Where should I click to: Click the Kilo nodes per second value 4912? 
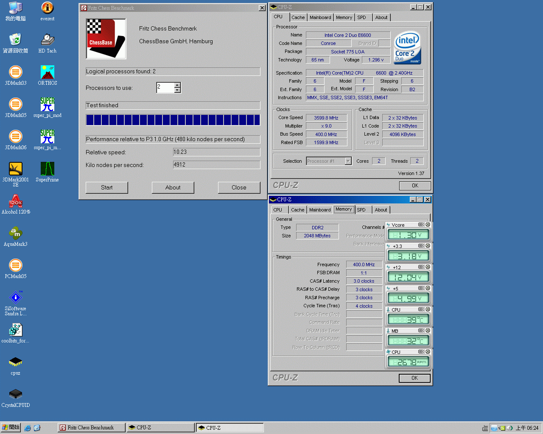(x=216, y=165)
